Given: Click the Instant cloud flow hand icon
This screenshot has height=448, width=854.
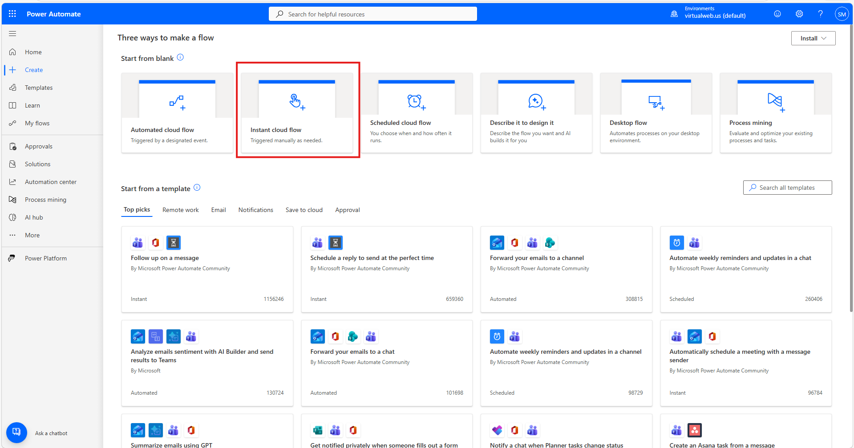Looking at the screenshot, I should (297, 102).
